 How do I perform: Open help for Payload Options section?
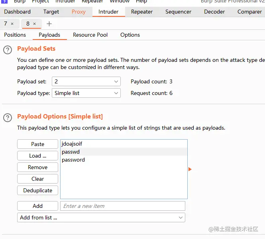pyautogui.click(x=8, y=118)
